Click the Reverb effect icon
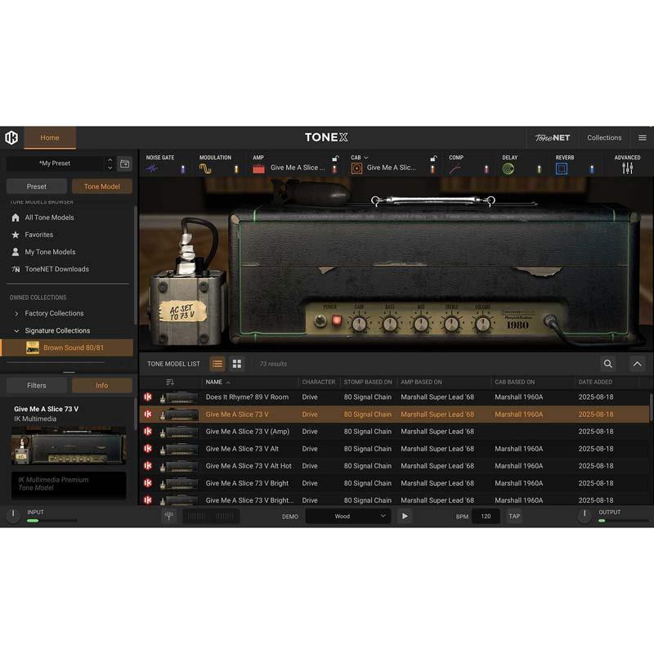 point(562,168)
